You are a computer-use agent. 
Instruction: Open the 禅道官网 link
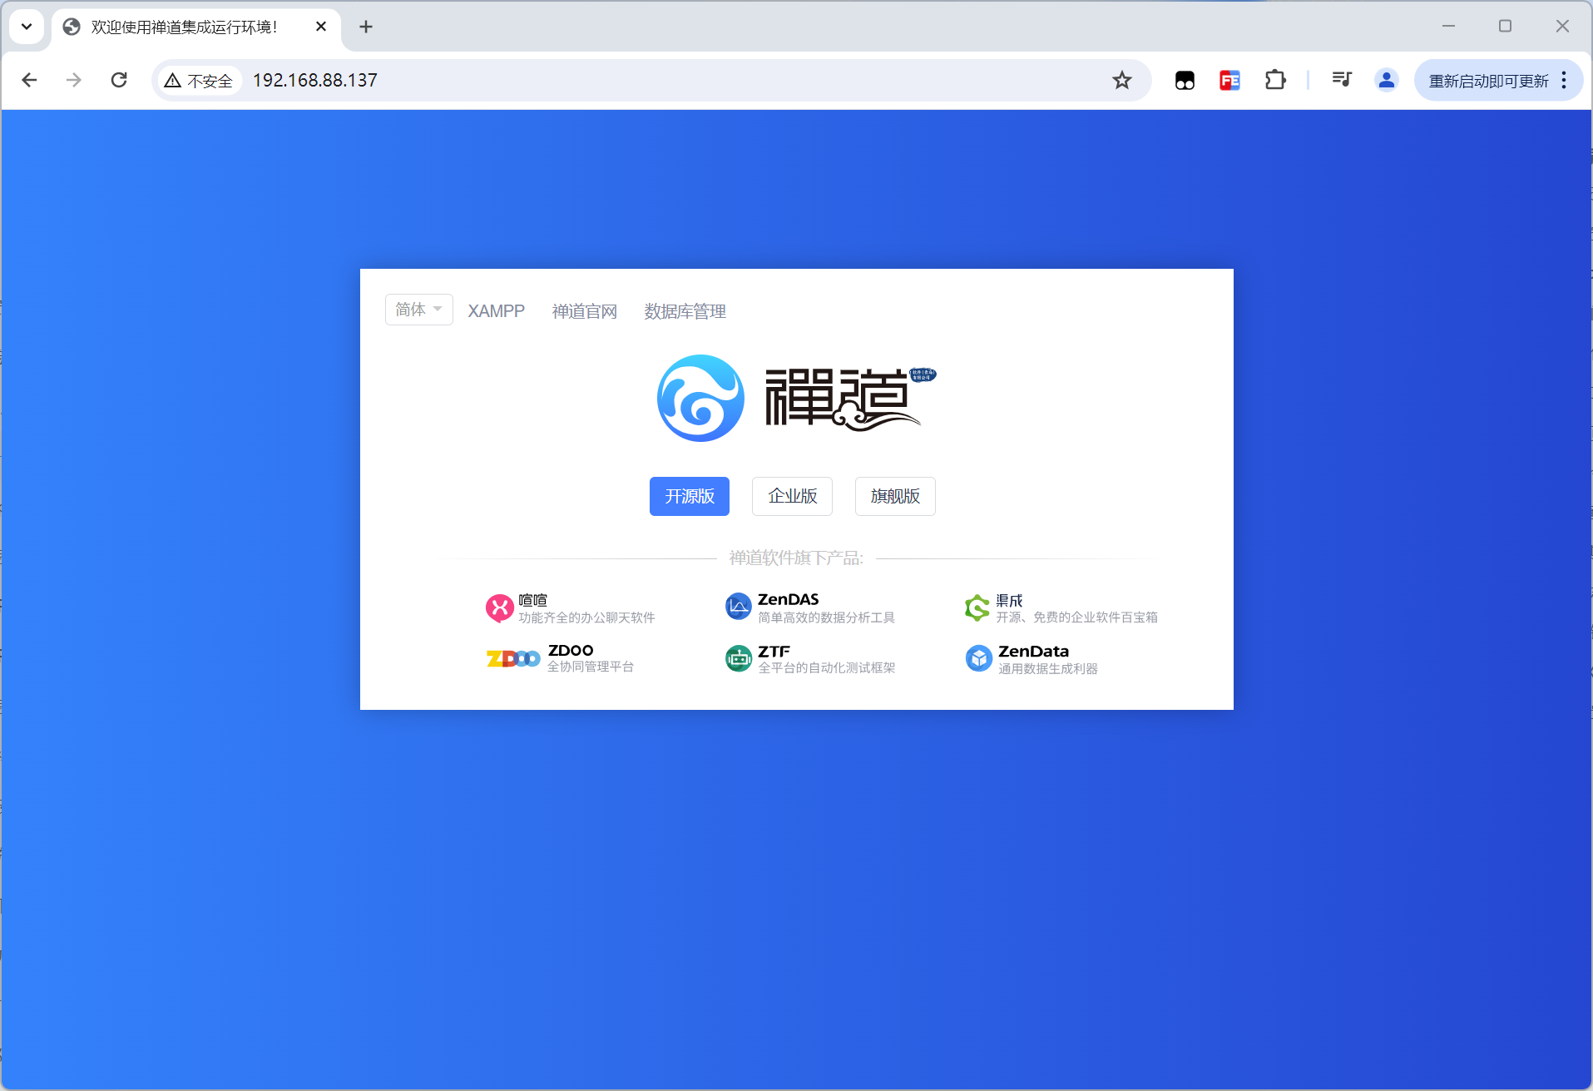tap(585, 311)
